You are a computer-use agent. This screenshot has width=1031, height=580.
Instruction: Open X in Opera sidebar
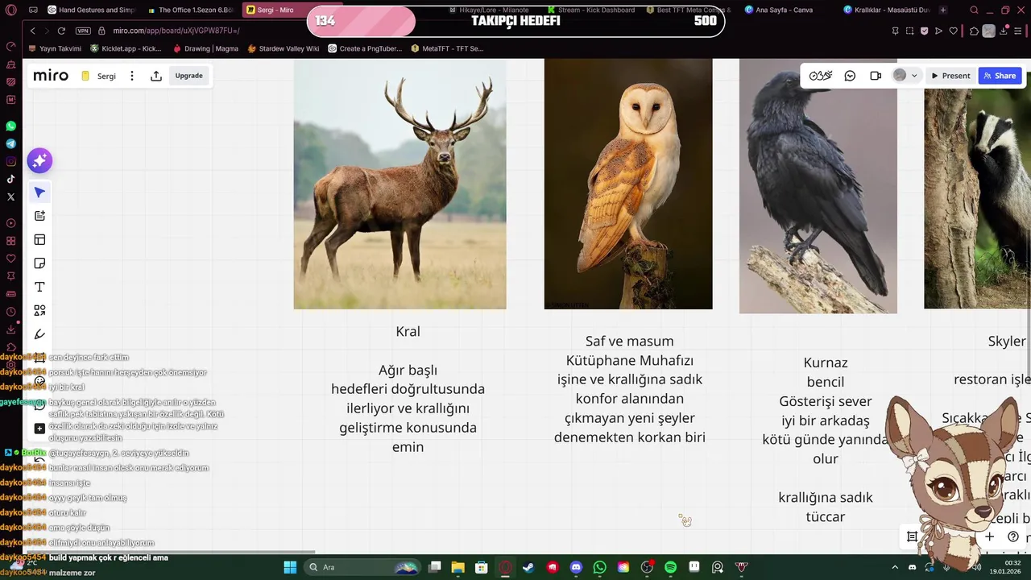[x=10, y=197]
